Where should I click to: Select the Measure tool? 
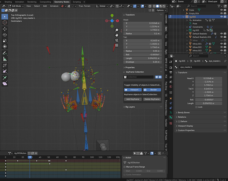(x=5, y=59)
